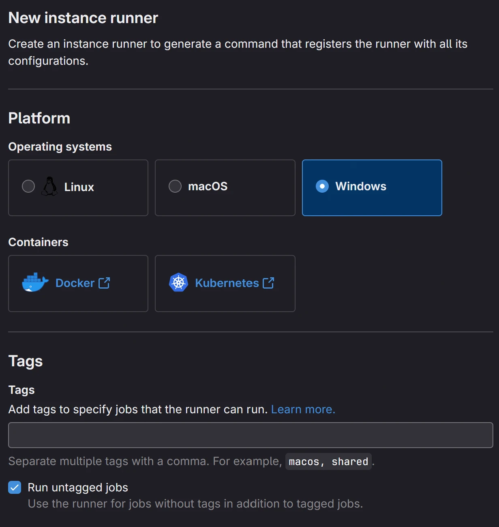Click the 'macos, shared' example code
This screenshot has height=527, width=499.
pos(328,461)
